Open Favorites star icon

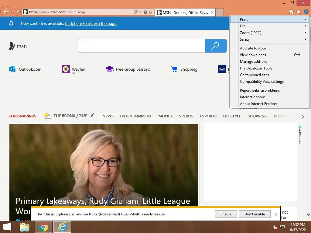coord(299,12)
